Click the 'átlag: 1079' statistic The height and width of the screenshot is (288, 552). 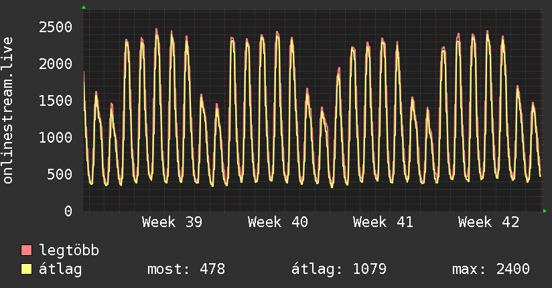[x=339, y=269]
